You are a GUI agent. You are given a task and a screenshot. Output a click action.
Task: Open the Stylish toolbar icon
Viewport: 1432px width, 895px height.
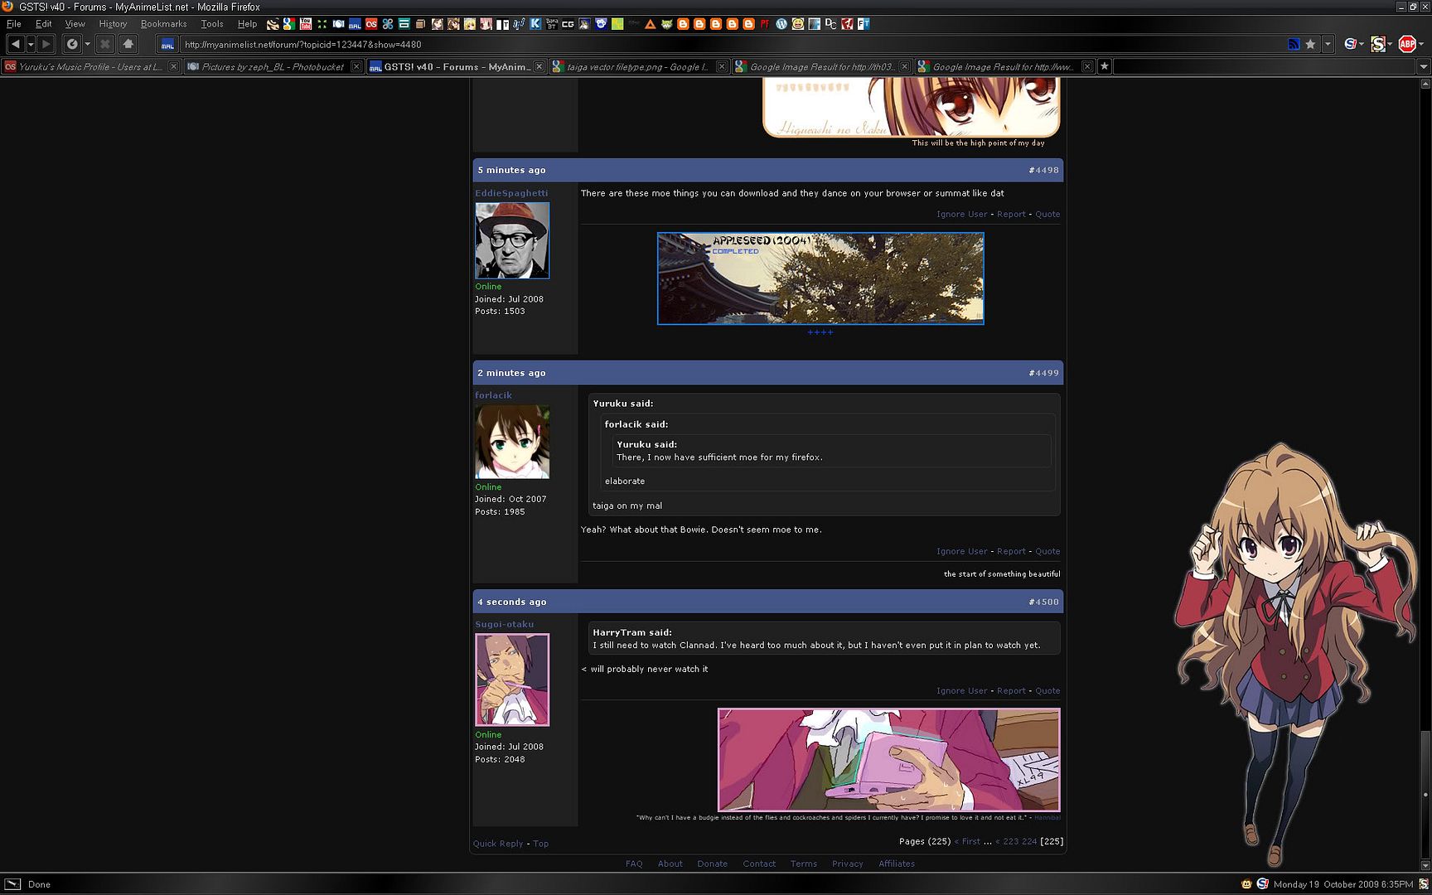(1377, 45)
